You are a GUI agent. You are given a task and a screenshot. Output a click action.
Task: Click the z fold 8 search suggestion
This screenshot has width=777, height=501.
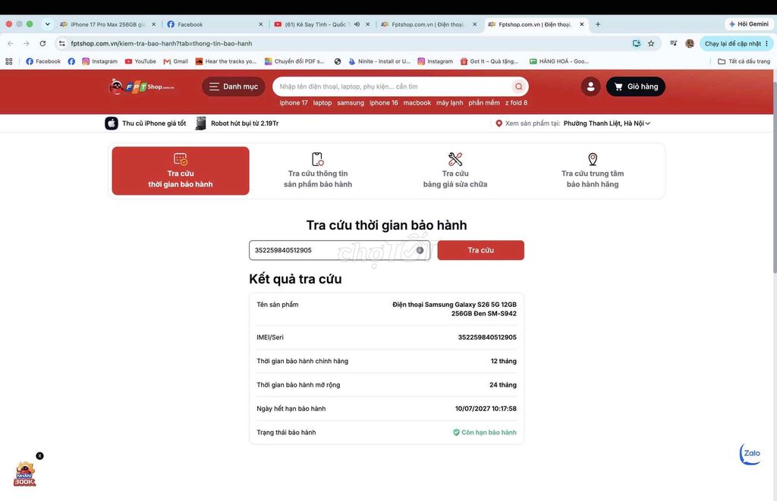(516, 103)
